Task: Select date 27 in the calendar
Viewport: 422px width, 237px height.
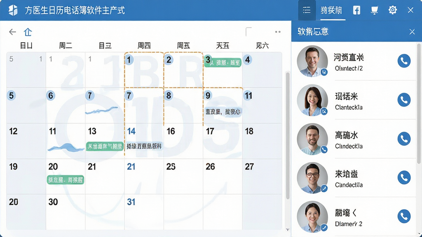Action: (249, 167)
